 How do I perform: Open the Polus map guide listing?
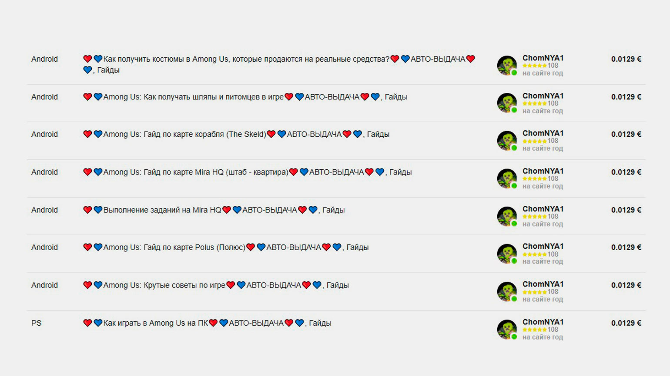point(226,247)
